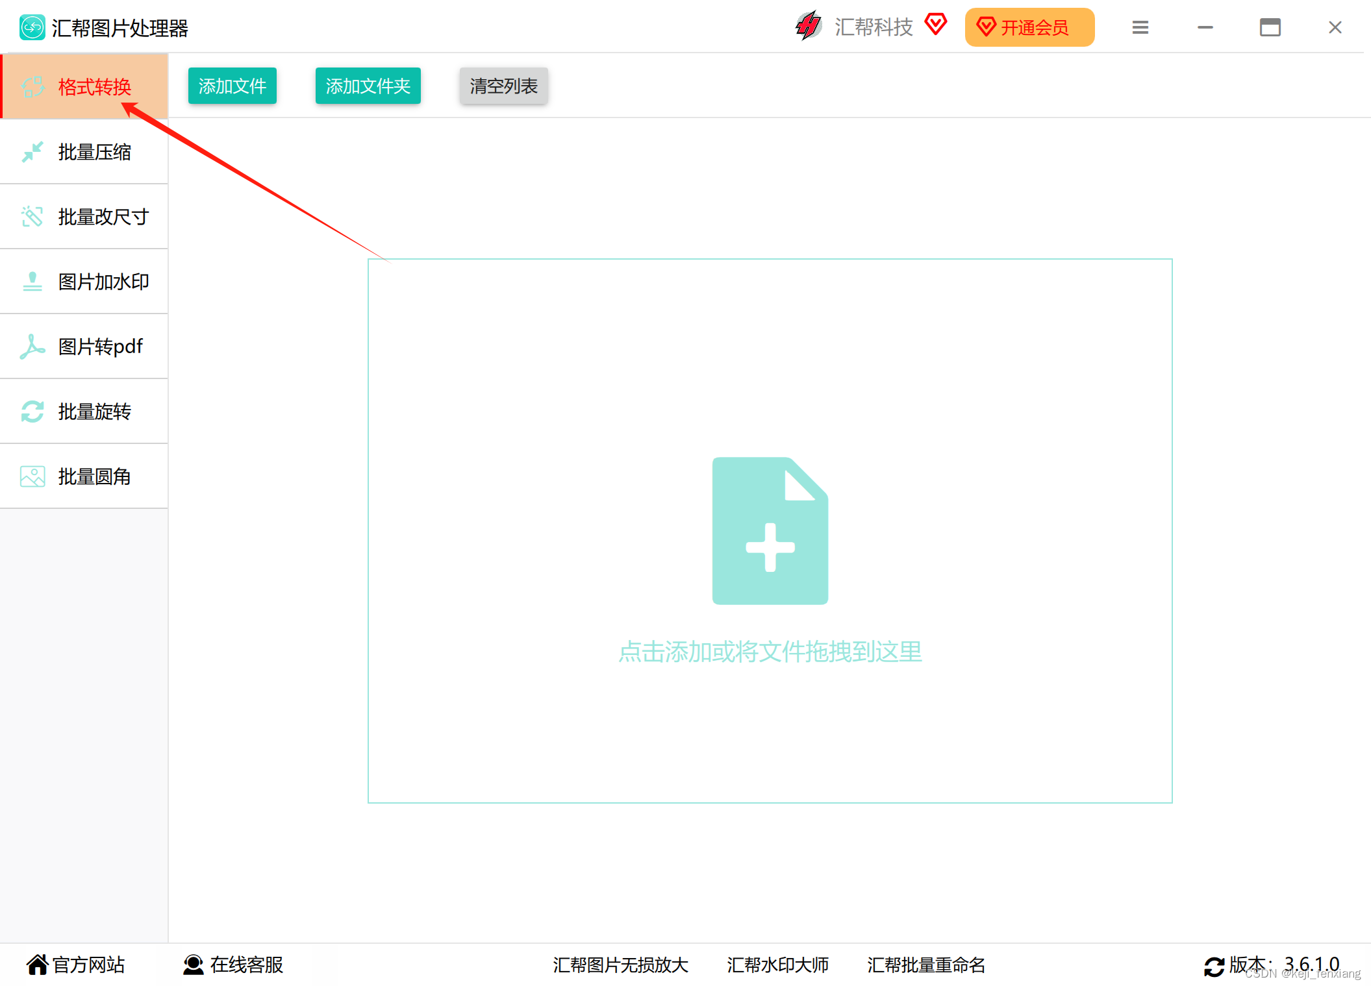The width and height of the screenshot is (1371, 986).
Task: Click the 开通会员 membership button
Action: tap(1029, 27)
